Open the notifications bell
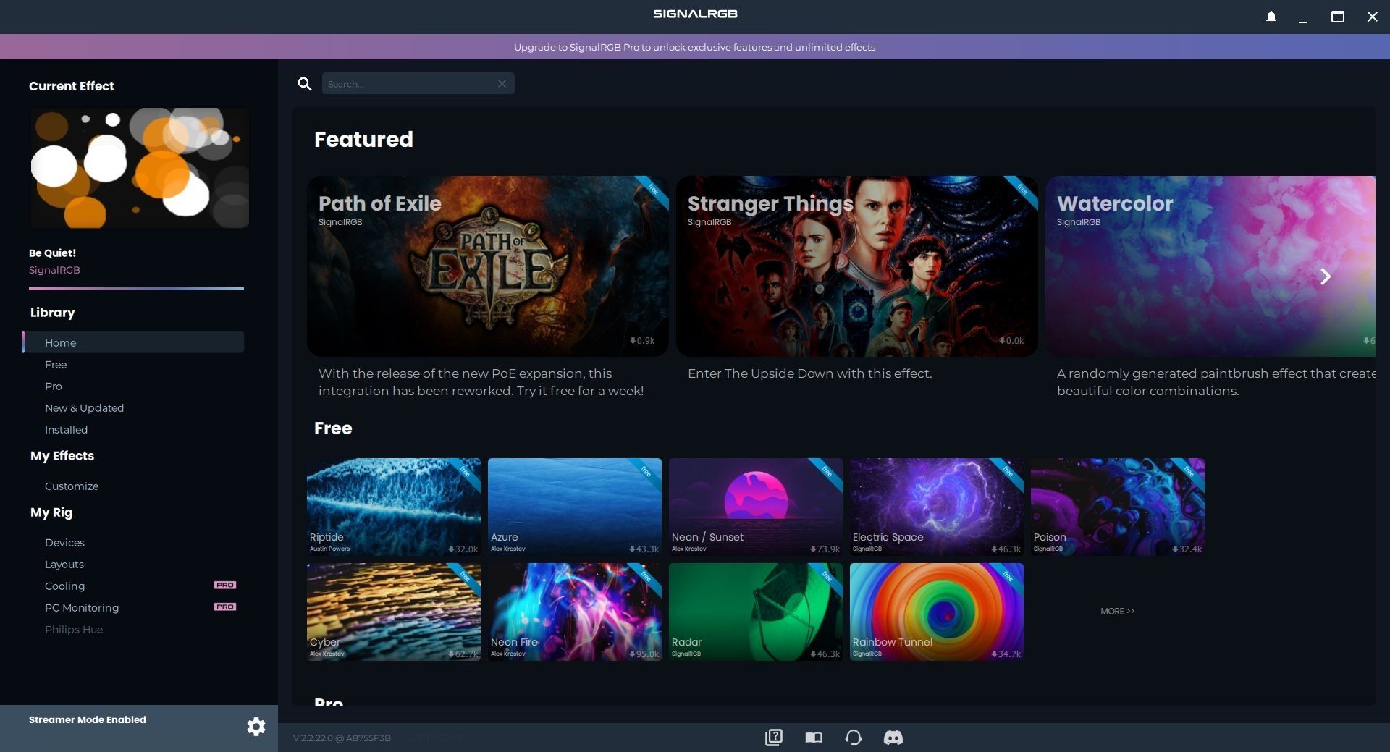This screenshot has height=752, width=1390. tap(1271, 17)
